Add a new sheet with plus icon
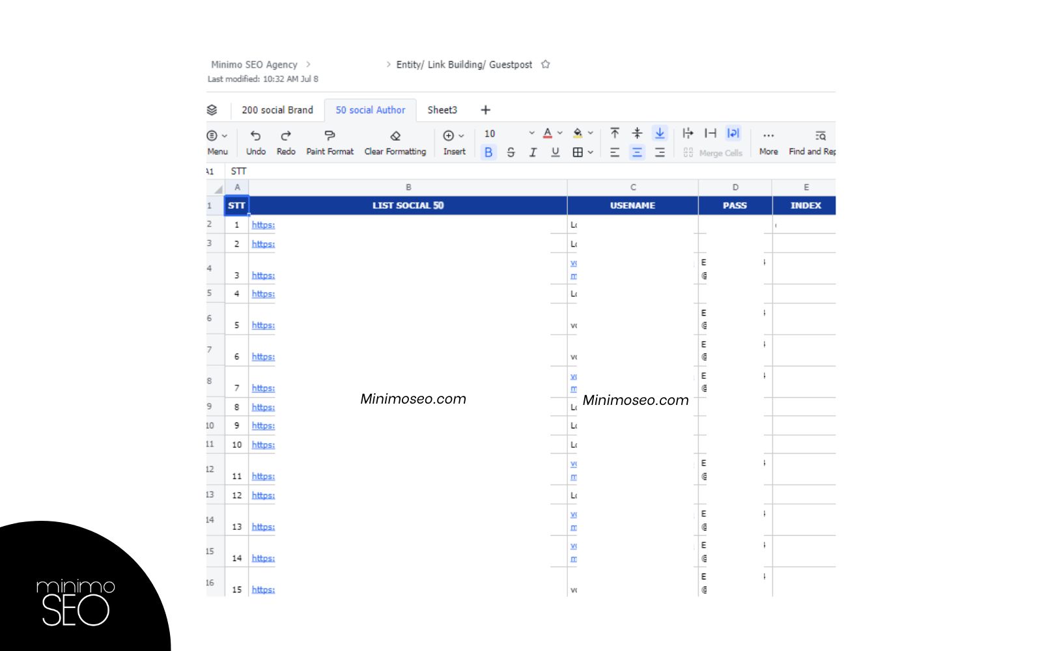 pyautogui.click(x=485, y=110)
